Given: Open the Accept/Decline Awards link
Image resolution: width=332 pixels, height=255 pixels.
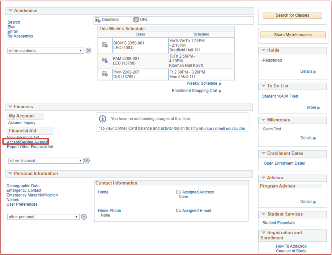Looking at the screenshot, I should coord(27,142).
